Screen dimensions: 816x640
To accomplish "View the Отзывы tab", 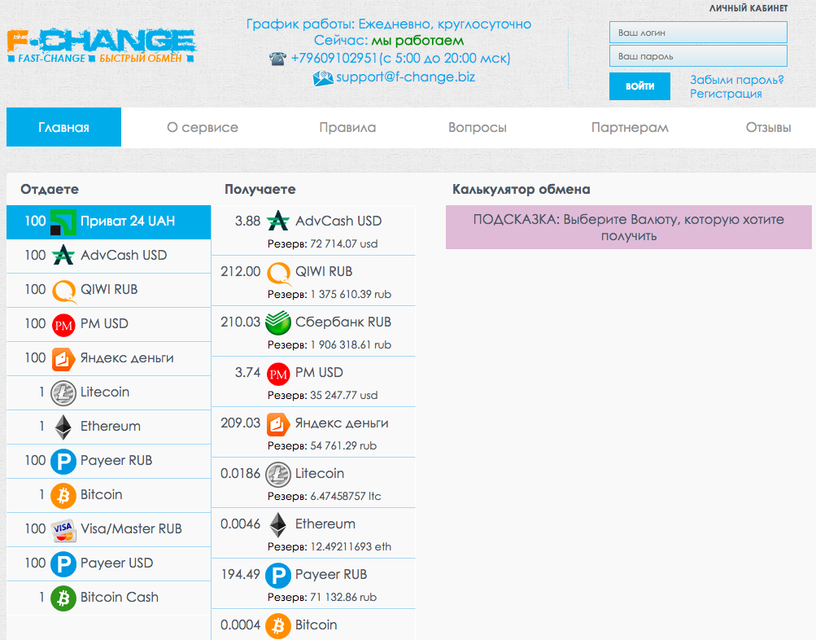I will pyautogui.click(x=768, y=127).
